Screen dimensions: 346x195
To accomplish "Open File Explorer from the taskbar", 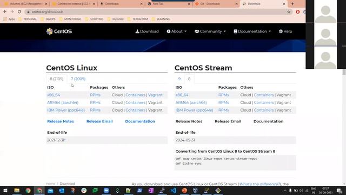I will click(17, 190).
